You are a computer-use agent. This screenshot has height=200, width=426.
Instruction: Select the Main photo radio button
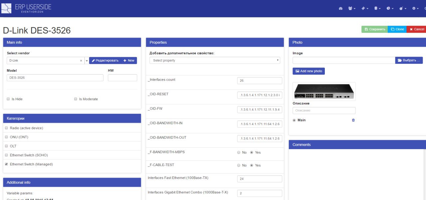coord(294,120)
